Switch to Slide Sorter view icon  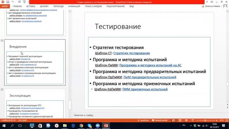180,120
